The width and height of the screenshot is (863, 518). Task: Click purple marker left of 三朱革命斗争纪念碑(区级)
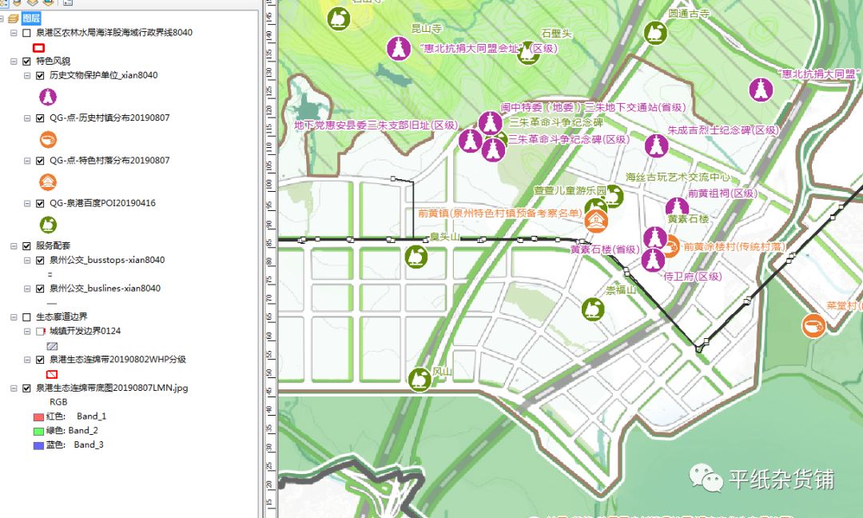point(494,149)
